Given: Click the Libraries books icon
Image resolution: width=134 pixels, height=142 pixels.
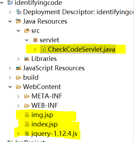Looking at the screenshot, I should click(x=27, y=59).
